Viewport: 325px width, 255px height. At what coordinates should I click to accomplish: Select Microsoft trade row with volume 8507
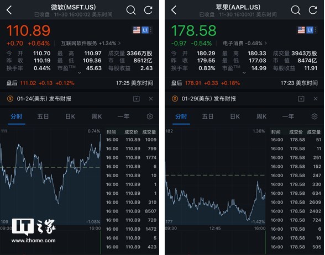tap(132, 211)
